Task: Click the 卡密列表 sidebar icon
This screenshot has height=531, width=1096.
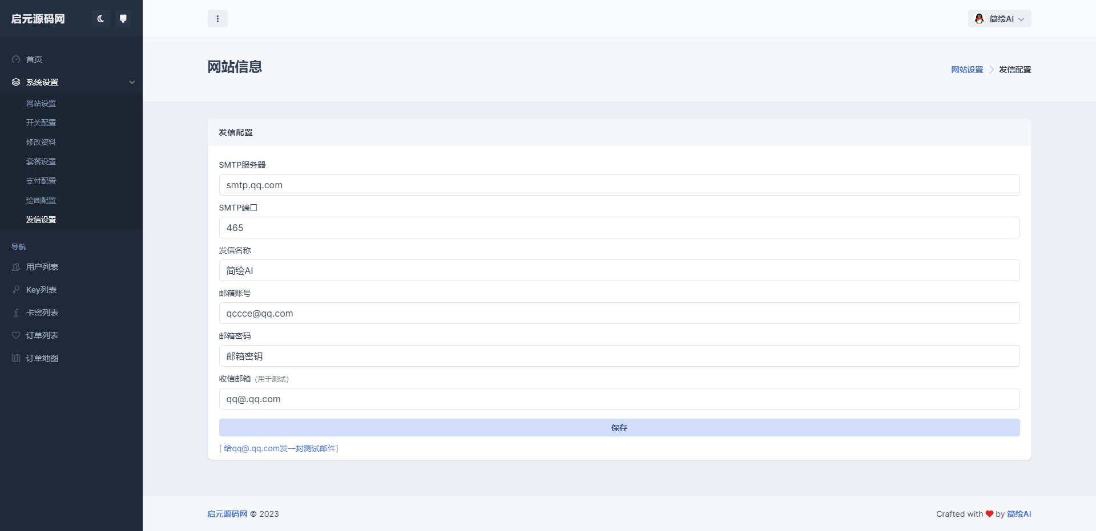Action: coord(16,313)
